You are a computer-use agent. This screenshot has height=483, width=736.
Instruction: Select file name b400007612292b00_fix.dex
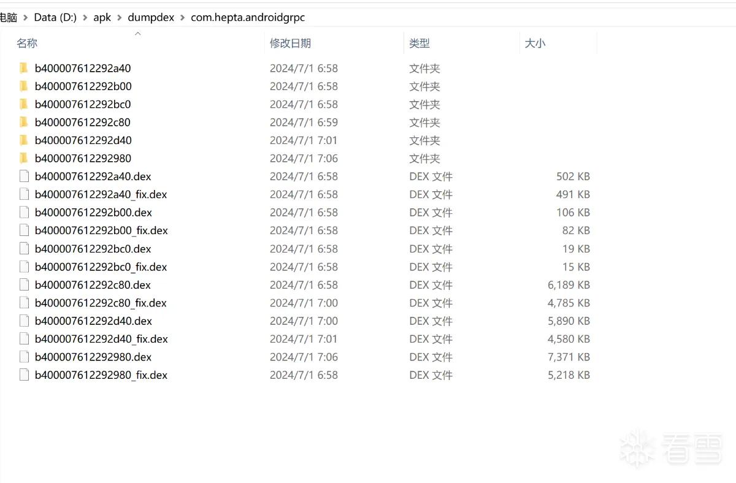[101, 230]
